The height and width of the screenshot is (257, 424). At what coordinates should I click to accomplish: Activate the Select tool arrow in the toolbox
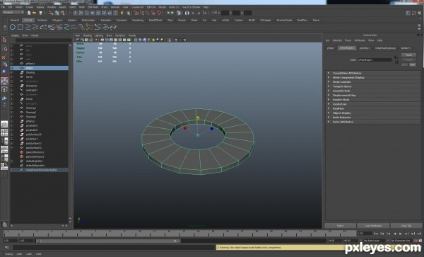(x=4, y=40)
